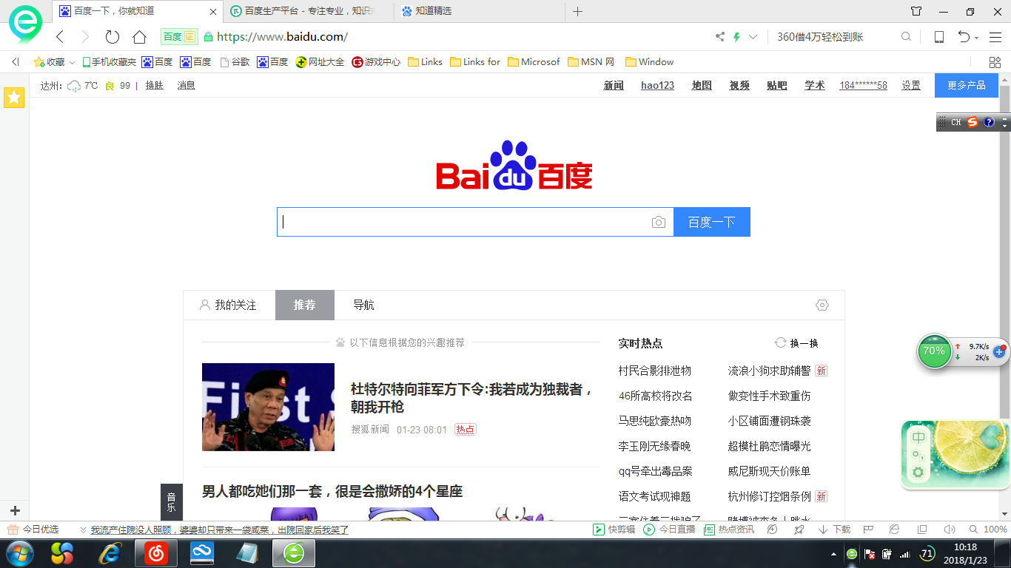Close the 百度一下 tab
This screenshot has width=1011, height=568.
click(x=214, y=12)
